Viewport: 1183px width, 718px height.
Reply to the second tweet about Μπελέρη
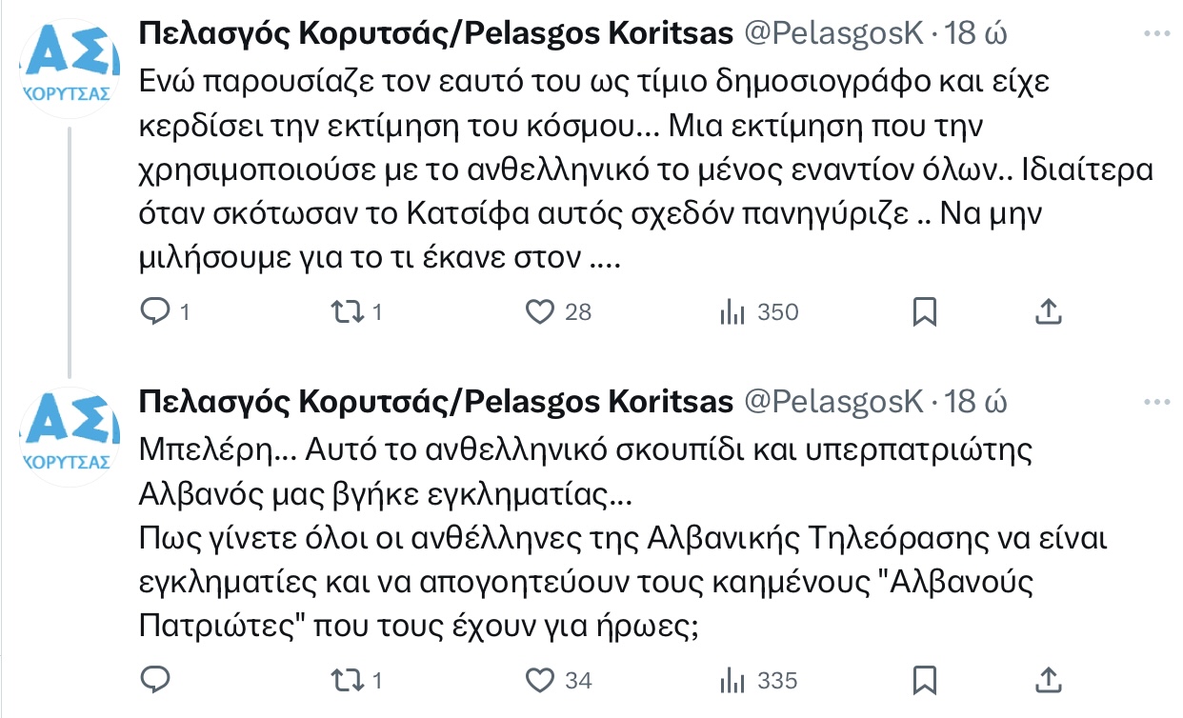[x=154, y=680]
